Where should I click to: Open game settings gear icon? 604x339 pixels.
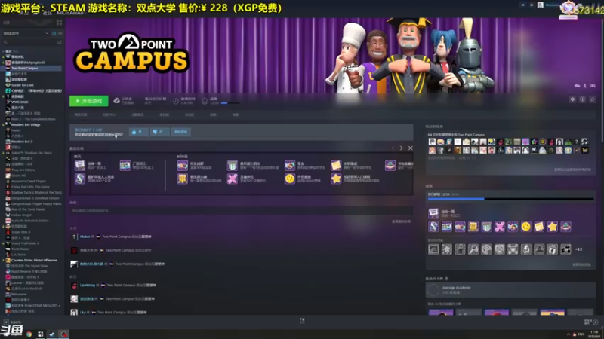coord(572,99)
